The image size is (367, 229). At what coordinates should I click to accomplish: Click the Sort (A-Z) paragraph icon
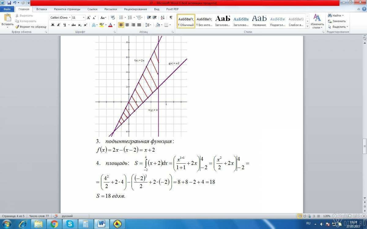pyautogui.click(x=162, y=18)
